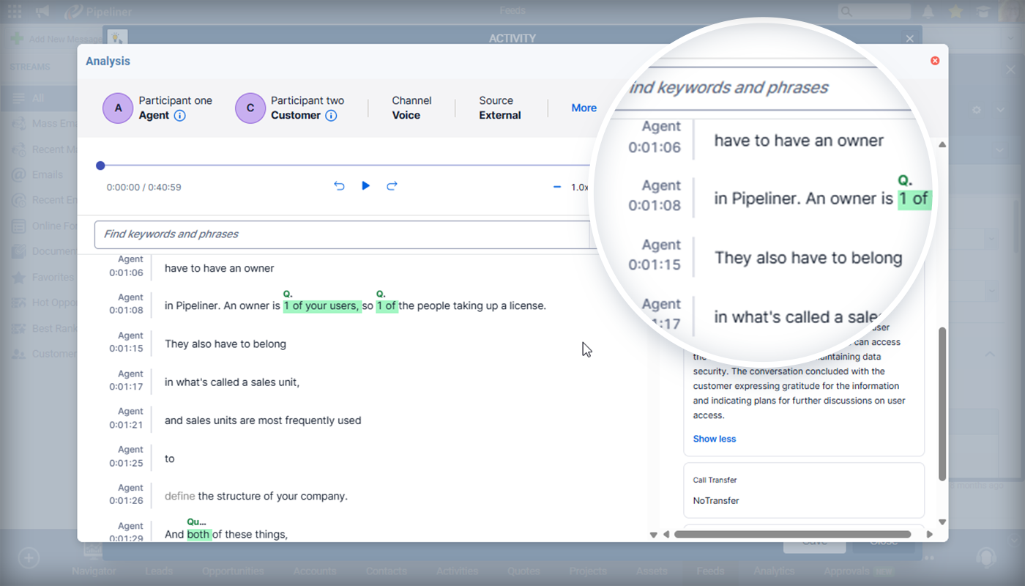Click the highlighted word "both" in the transcript
1025x586 pixels.
click(198, 535)
